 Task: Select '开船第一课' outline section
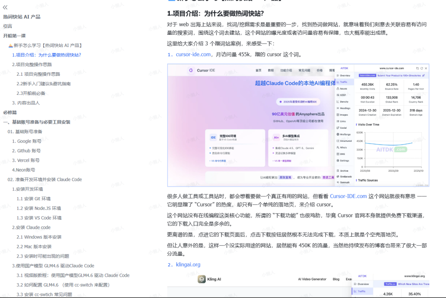[x=14, y=36]
